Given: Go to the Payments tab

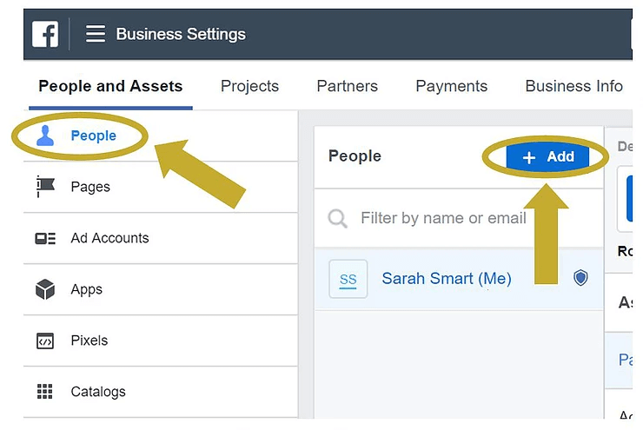Looking at the screenshot, I should point(451,86).
